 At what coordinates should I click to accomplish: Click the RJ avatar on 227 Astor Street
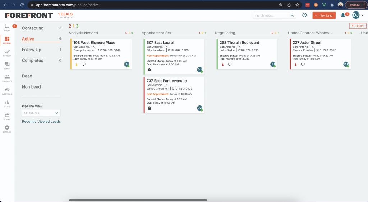[x=346, y=64]
